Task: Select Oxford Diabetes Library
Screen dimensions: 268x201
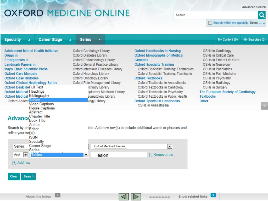Action: pyautogui.click(x=90, y=55)
